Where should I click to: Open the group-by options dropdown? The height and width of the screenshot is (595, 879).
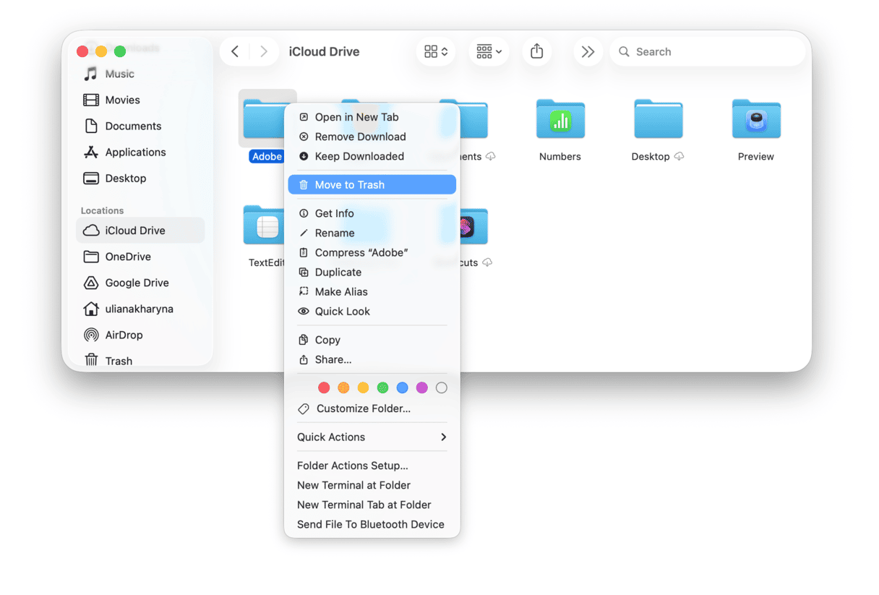point(489,51)
